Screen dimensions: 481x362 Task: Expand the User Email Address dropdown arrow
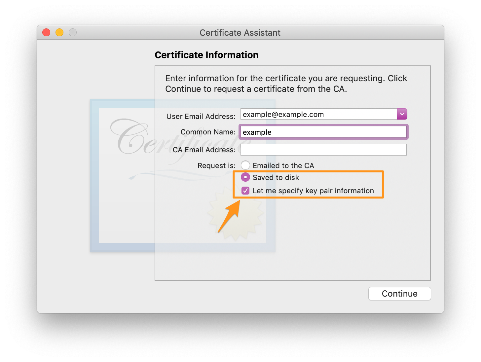[402, 114]
